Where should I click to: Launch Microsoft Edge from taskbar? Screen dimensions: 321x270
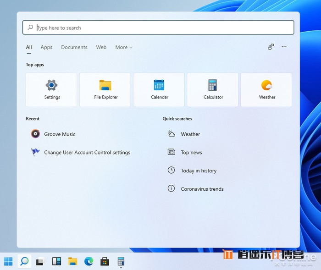coord(89,261)
